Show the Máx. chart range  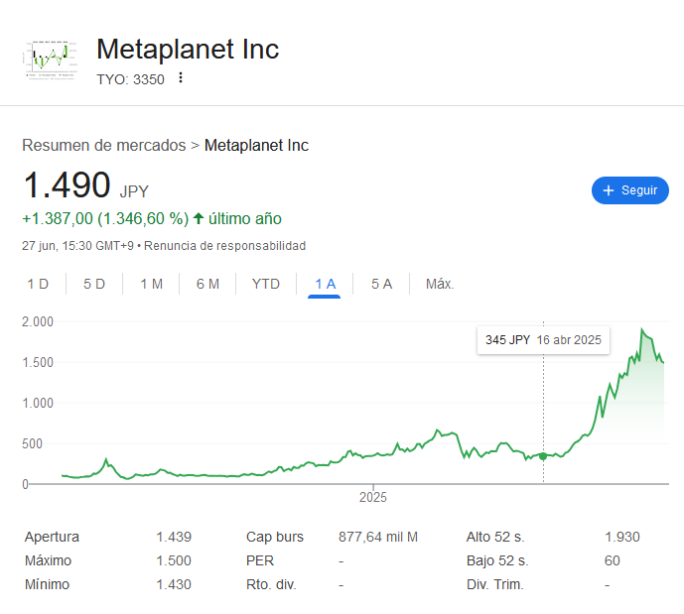point(440,284)
